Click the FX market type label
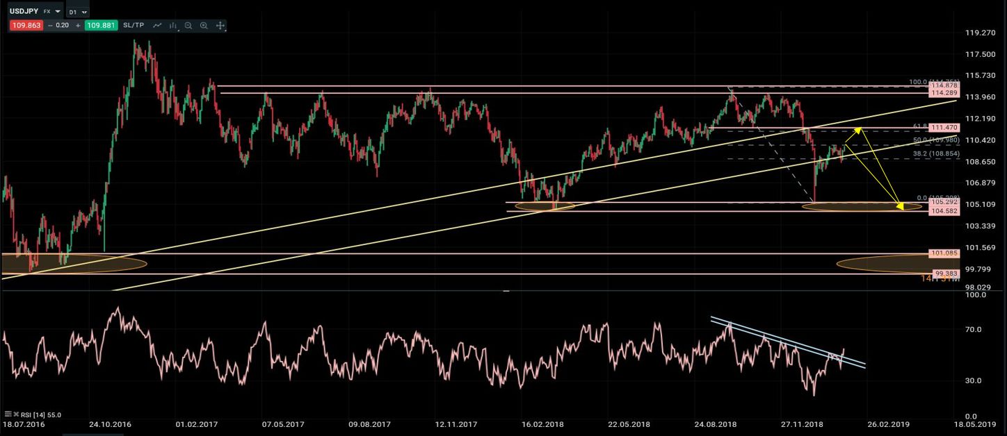 [47, 12]
